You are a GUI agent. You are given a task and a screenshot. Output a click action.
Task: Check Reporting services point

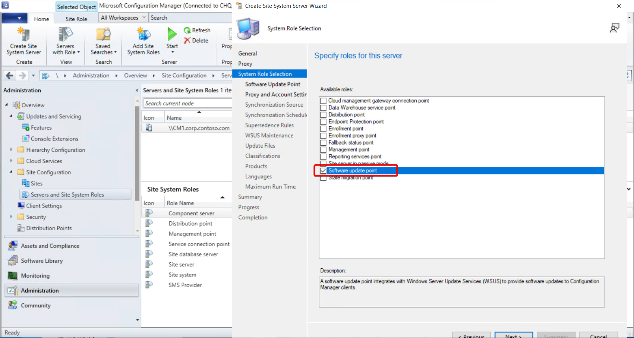click(324, 157)
